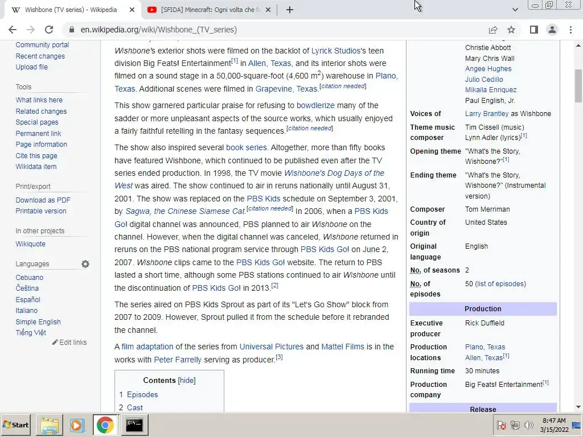Open Windows Start menu
This screenshot has height=437, width=583.
click(x=15, y=424)
